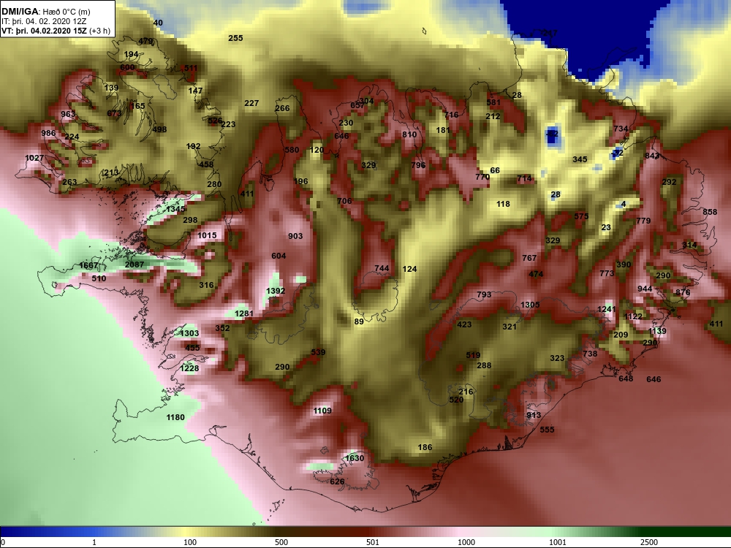Viewport: 731px width, 548px height.
Task: Select the 539 map value
Action: (x=318, y=352)
